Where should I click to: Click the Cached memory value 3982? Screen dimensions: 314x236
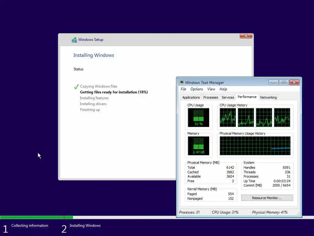coord(230,172)
